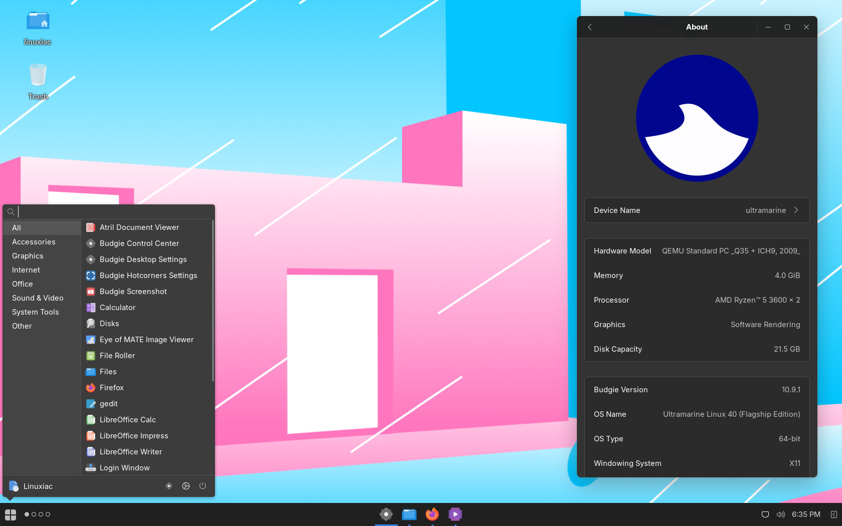
Task: Select the Internet category
Action: [x=42, y=270]
